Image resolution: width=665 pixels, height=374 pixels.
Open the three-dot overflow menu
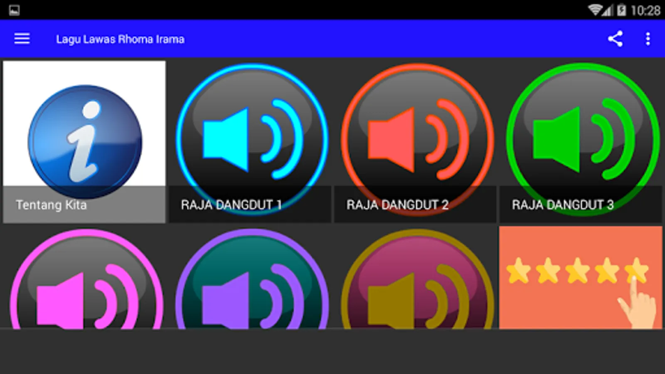pyautogui.click(x=648, y=39)
